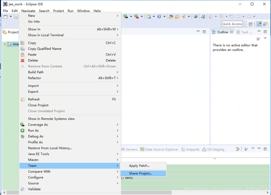The width and height of the screenshot is (271, 195).
Task: Maximize the Outline view panel
Action: pos(265,32)
